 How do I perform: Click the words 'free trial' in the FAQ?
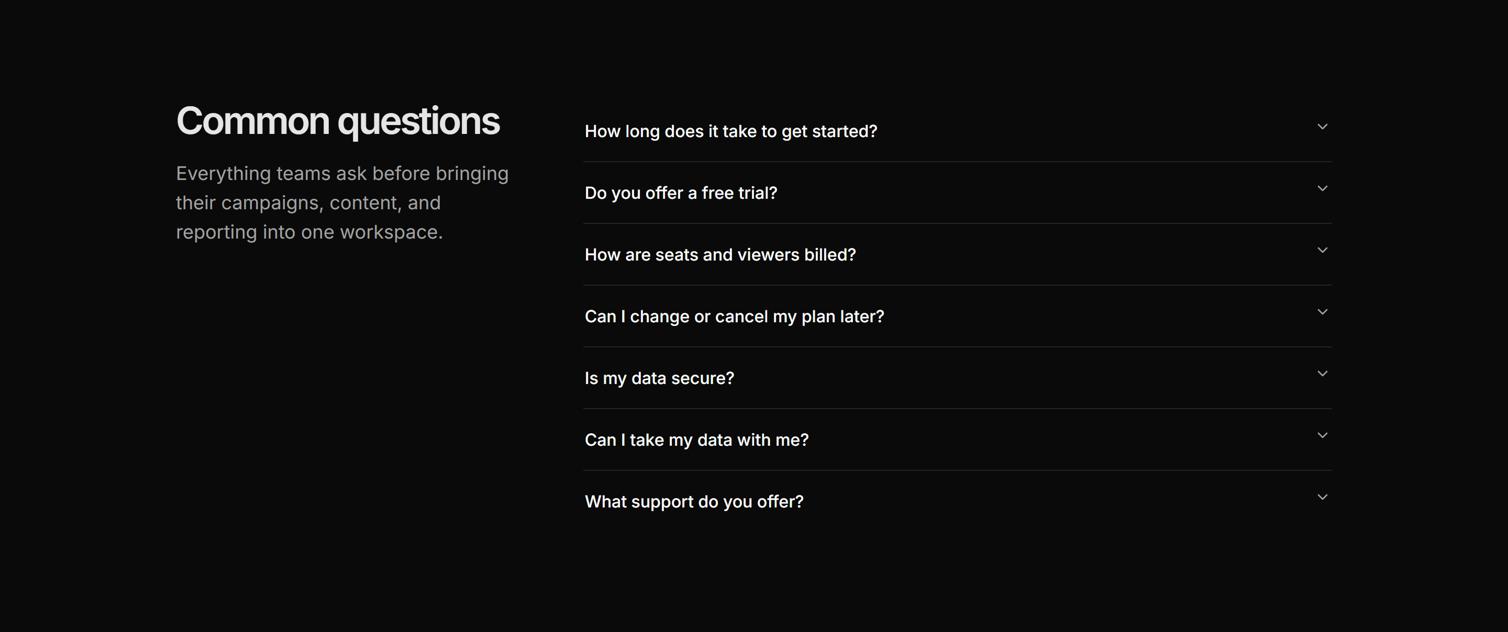pyautogui.click(x=739, y=193)
